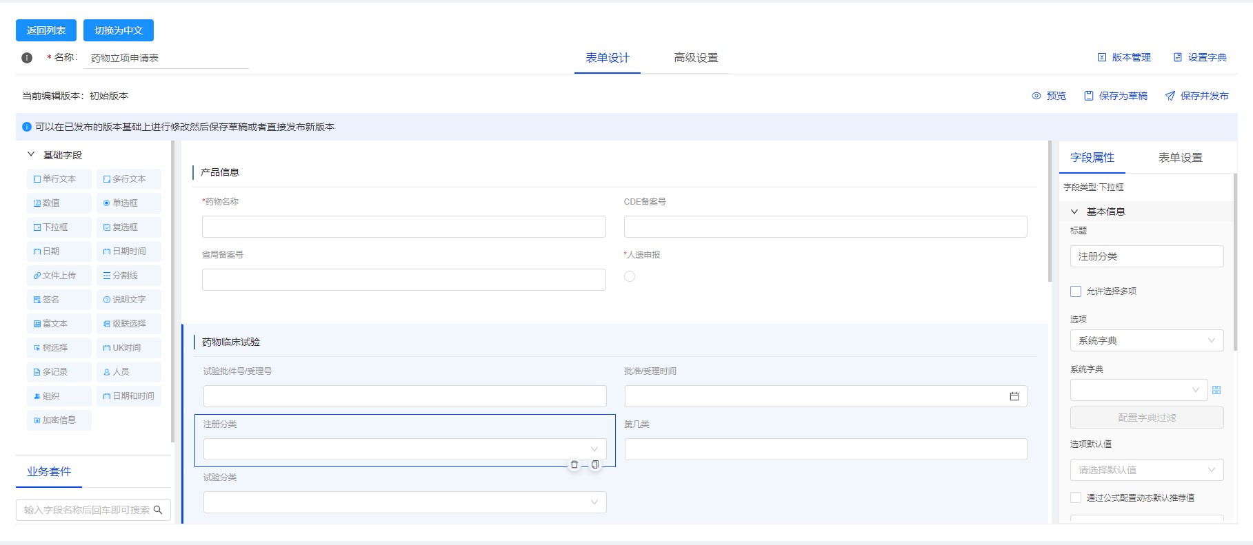Click the 切换为中文 button
This screenshot has height=545, width=1253.
119,30
